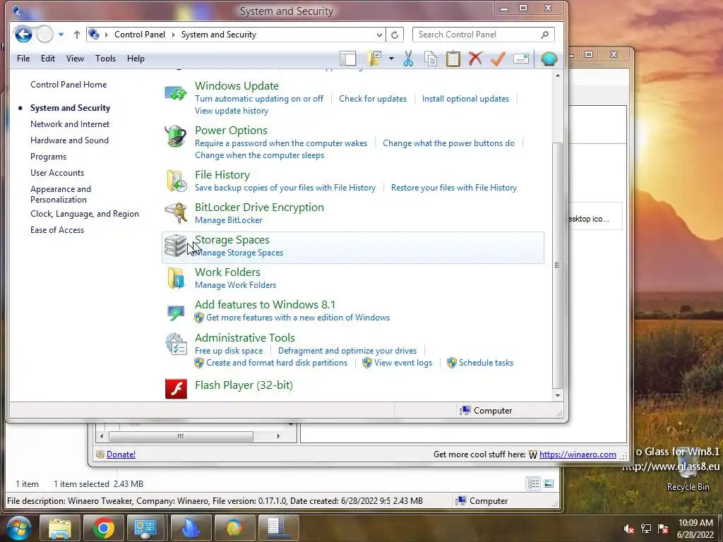Click the Tweaker horizontal scrollbar right arrow
The width and height of the screenshot is (723, 542).
point(278,436)
